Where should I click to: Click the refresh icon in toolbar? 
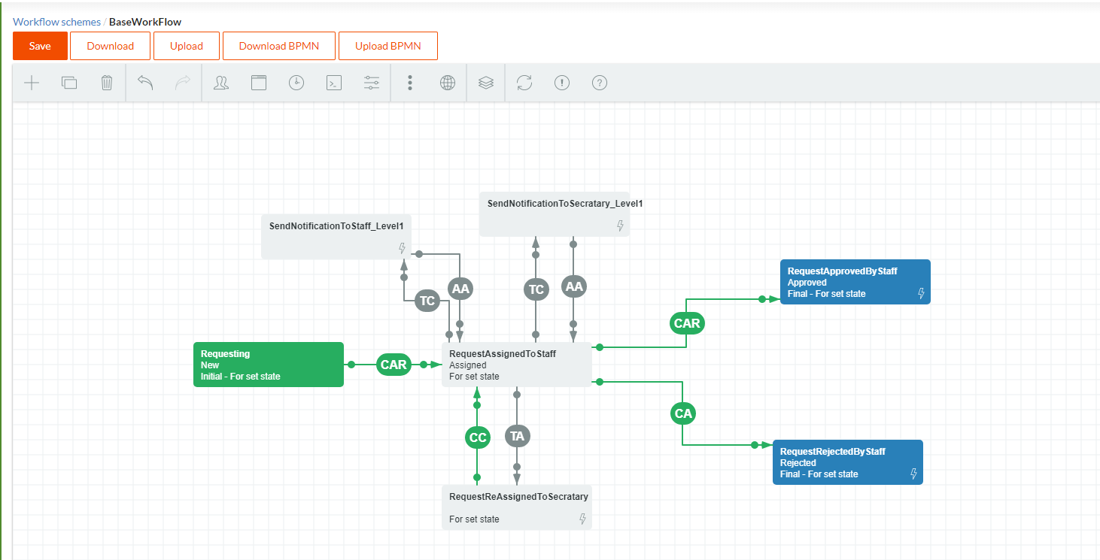coord(524,83)
